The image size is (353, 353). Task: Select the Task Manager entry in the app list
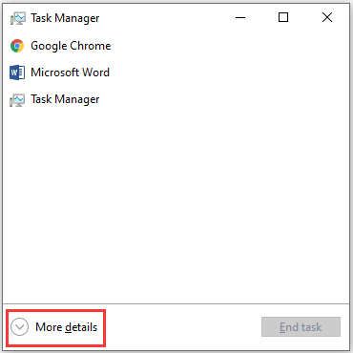pos(65,99)
